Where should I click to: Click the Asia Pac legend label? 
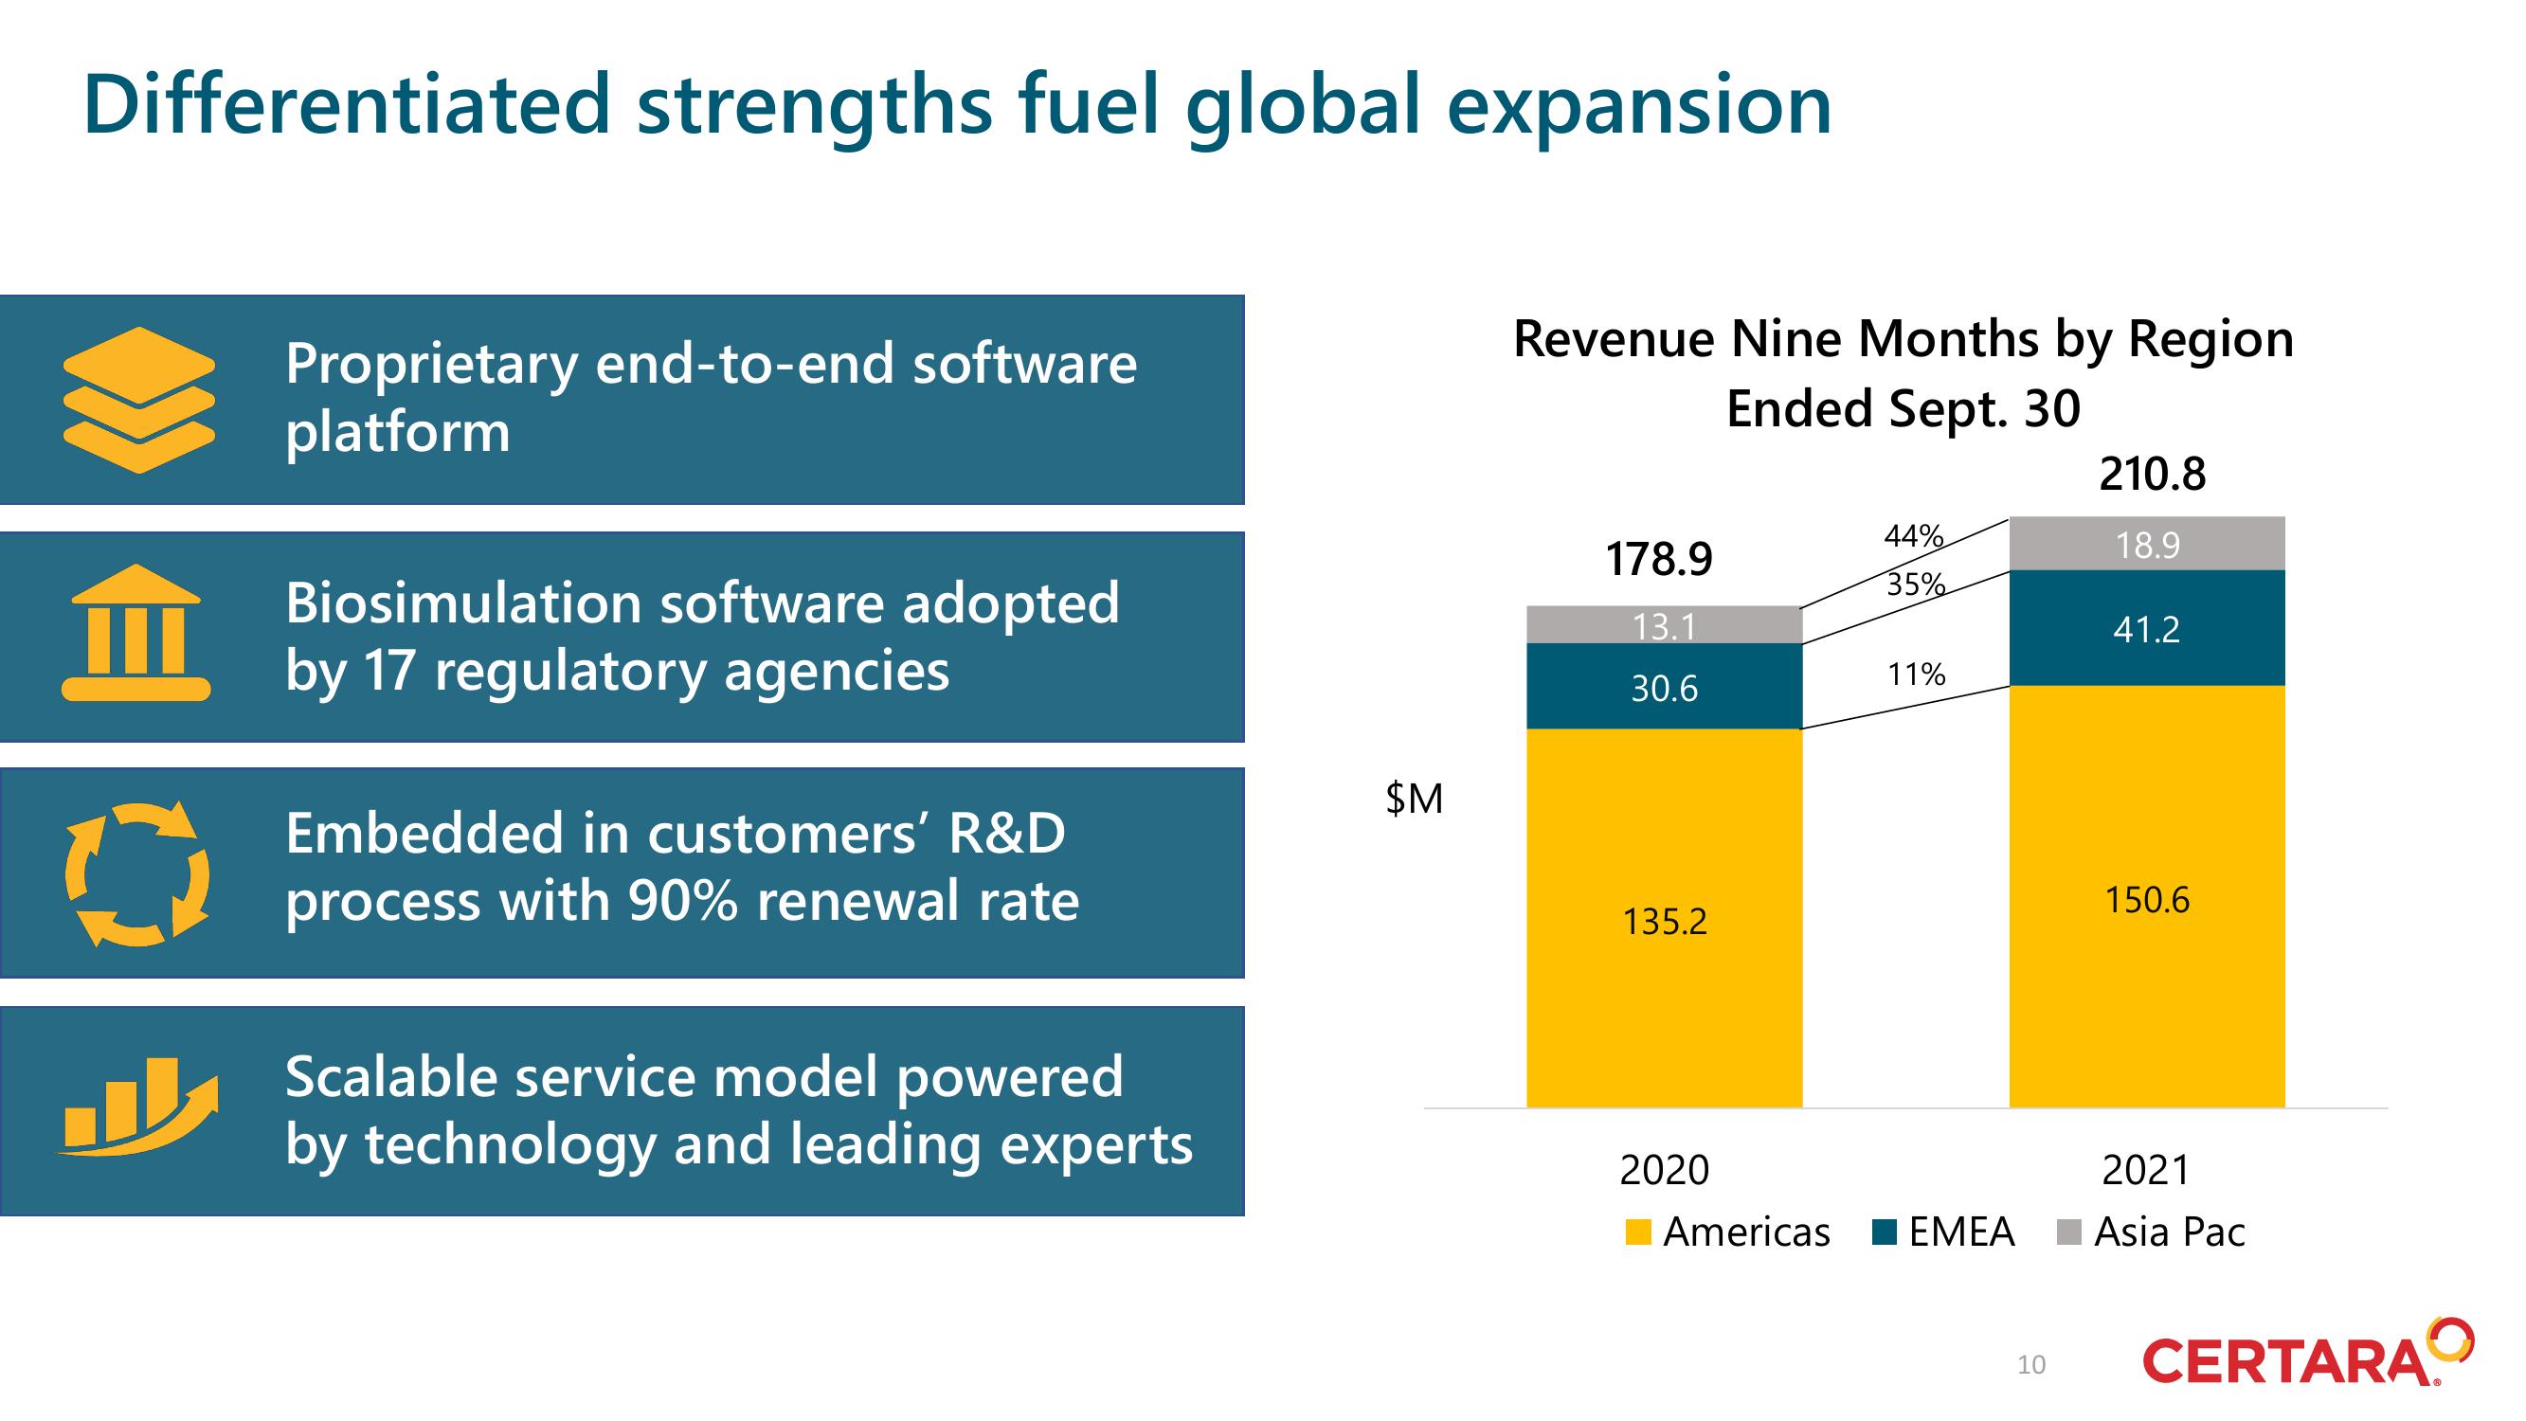(x=2169, y=1232)
